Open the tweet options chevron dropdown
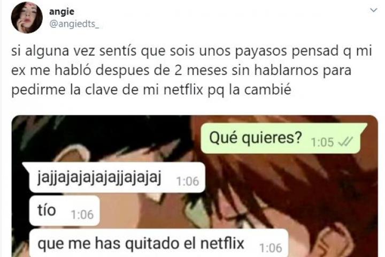Screen dimensions: 385x257 pos(373,10)
